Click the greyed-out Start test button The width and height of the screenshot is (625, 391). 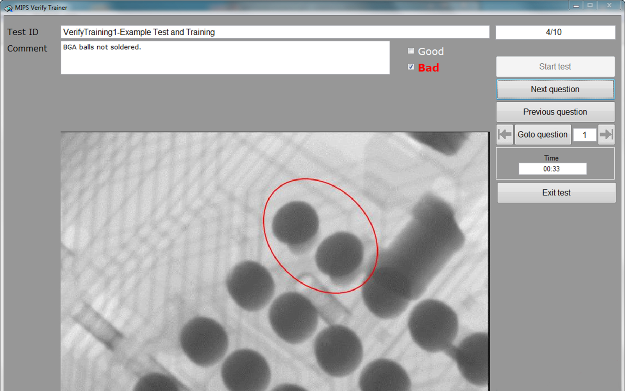555,66
